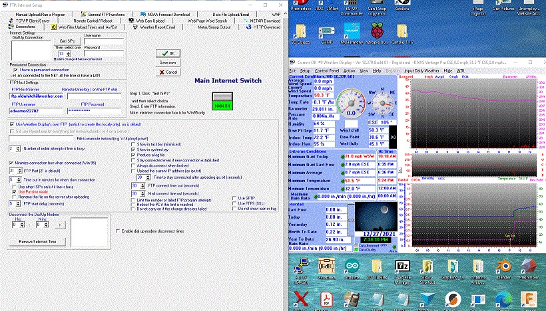This screenshot has height=311, width=546.
Task: Click the moon phase image in Weather Display
Action: tap(376, 217)
